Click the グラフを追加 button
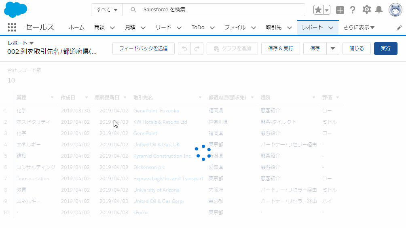Screen dimensions: 406x228 point(232,49)
